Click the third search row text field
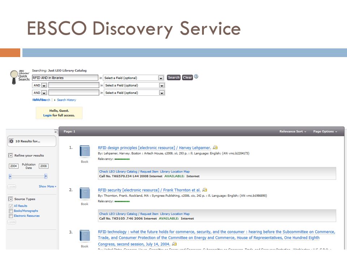This screenshot has width=347, height=260. (x=74, y=93)
